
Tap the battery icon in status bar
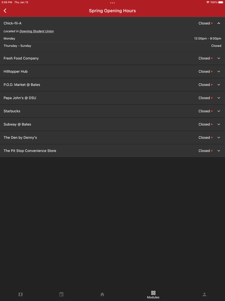coord(221,2)
